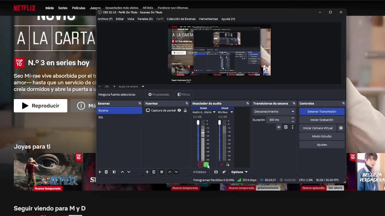Enable Modo Estudio
The image size is (385, 216).
[322, 136]
